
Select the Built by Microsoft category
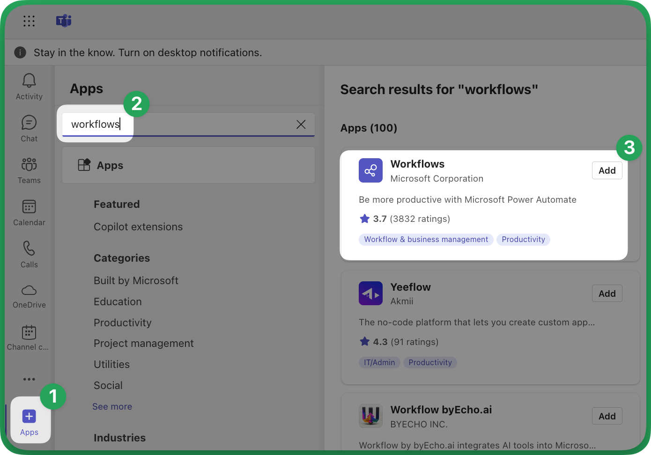[x=136, y=281]
